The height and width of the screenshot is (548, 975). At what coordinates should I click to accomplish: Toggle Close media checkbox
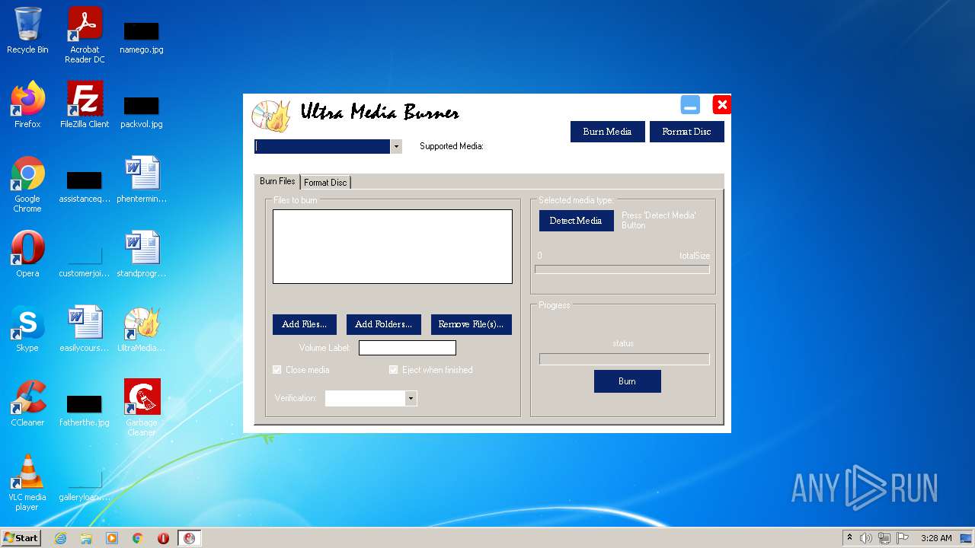click(277, 370)
